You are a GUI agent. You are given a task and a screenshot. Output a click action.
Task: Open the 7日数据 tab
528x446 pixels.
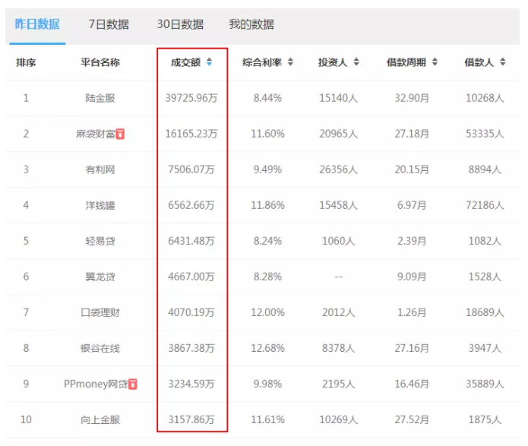coord(108,24)
